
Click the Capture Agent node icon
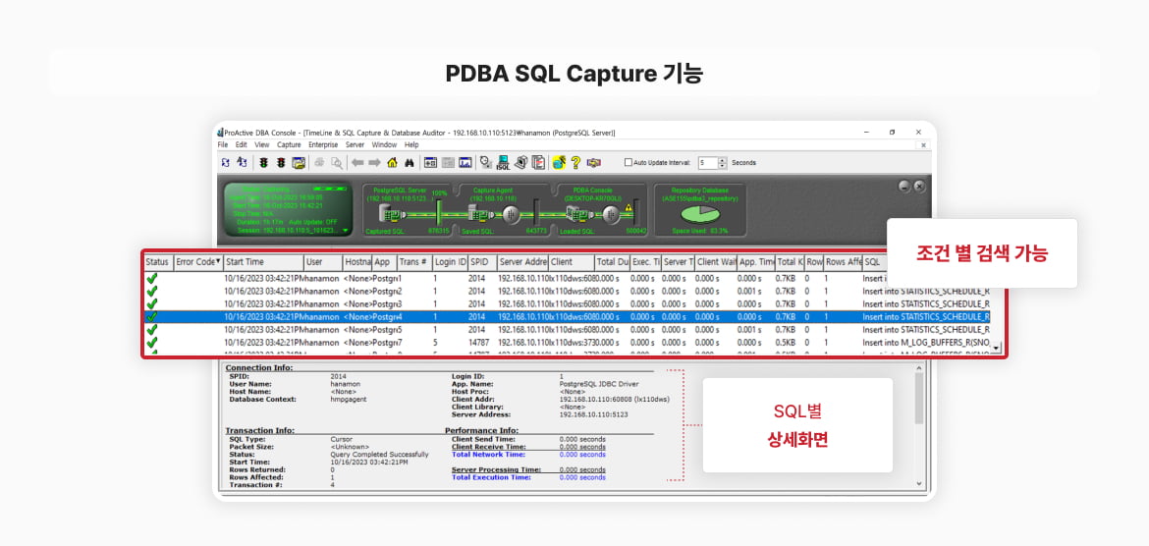pyautogui.click(x=479, y=214)
